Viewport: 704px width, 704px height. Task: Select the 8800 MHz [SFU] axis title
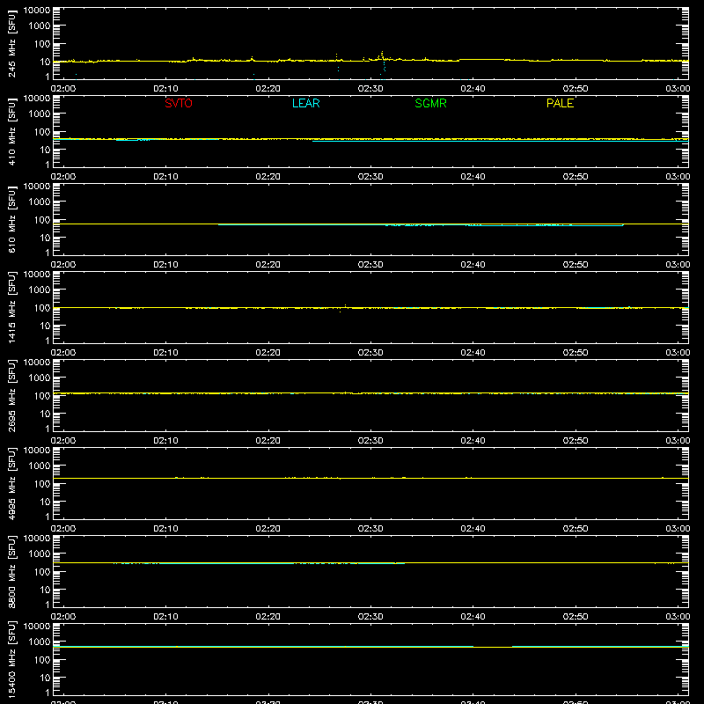11,571
